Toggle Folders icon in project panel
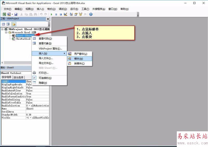The image size is (208, 147). 14,24
